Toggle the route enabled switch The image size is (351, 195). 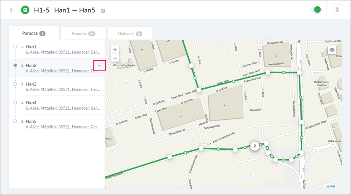pos(315,10)
